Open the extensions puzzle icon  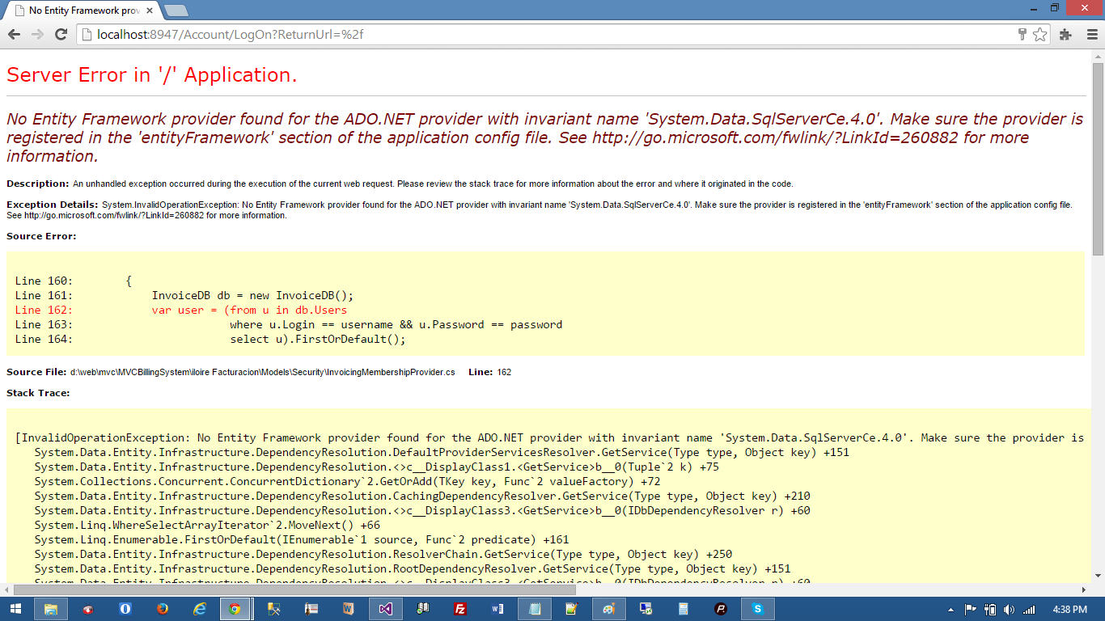1065,34
